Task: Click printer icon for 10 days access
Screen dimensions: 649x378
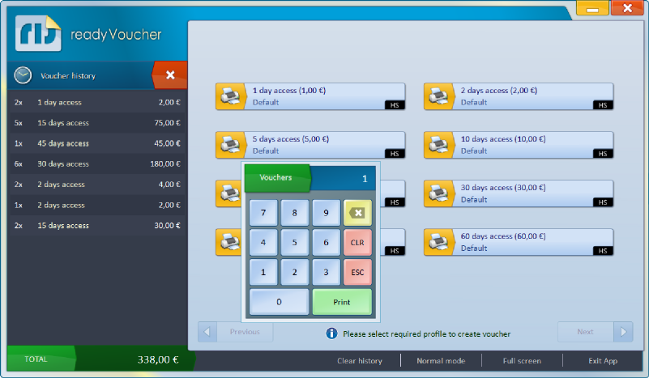Action: click(x=438, y=145)
